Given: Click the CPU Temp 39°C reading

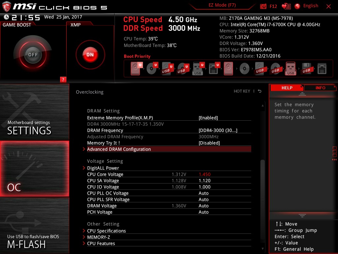Looking at the screenshot, I should click(x=141, y=39).
